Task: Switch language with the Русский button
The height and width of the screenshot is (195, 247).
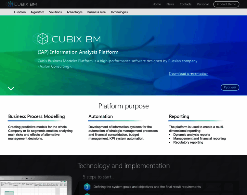Action: [x=230, y=87]
